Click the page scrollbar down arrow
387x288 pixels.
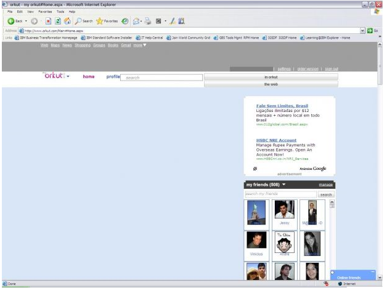[x=380, y=278]
